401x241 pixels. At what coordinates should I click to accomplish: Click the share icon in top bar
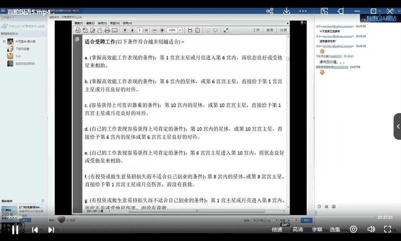(270, 11)
